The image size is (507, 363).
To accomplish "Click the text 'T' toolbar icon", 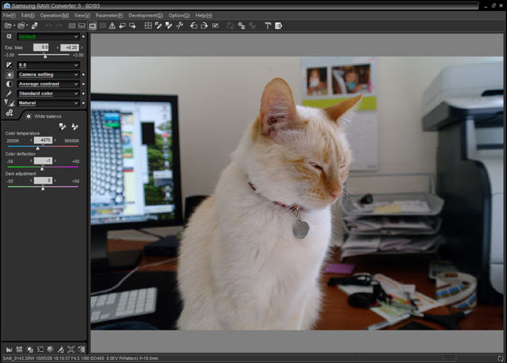I will pos(268,26).
